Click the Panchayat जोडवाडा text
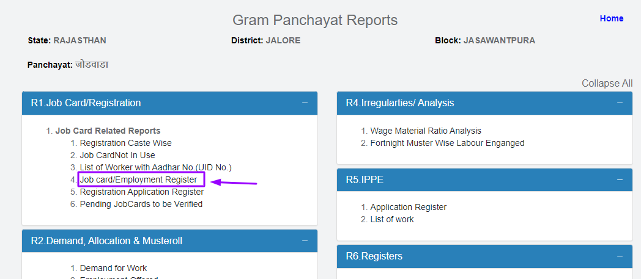641x279 pixels. pos(68,65)
